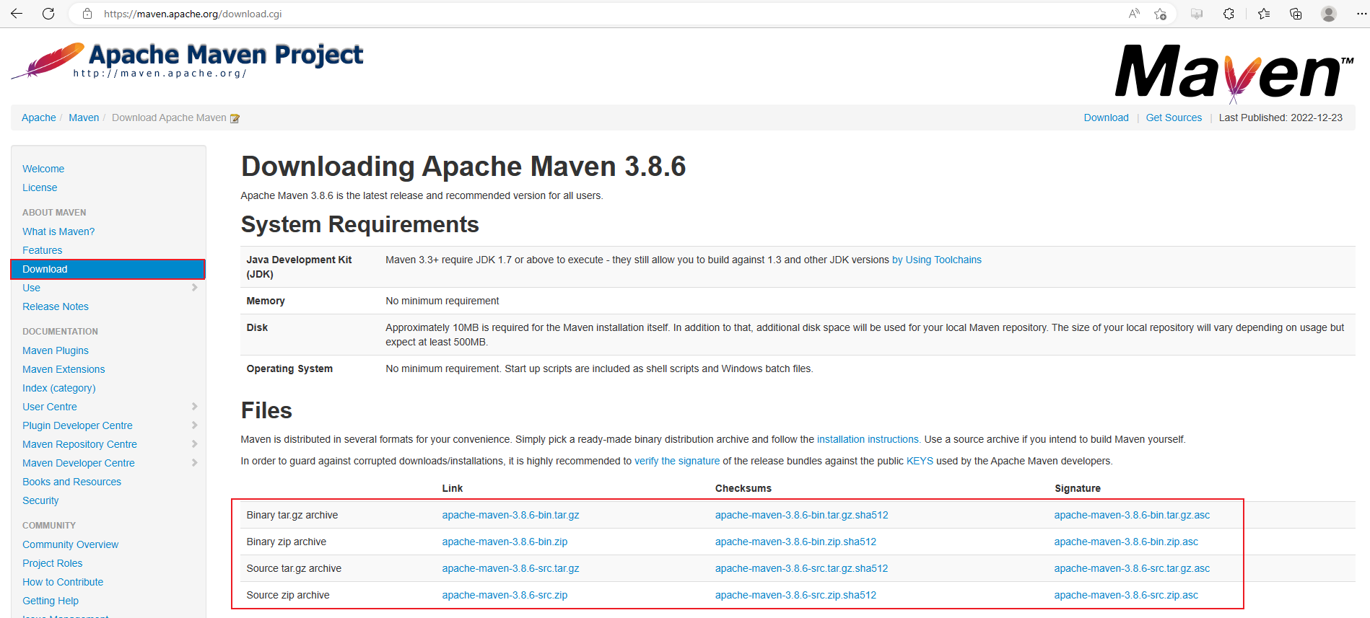Open Books and Resources link
Image resolution: width=1370 pixels, height=618 pixels.
click(71, 482)
